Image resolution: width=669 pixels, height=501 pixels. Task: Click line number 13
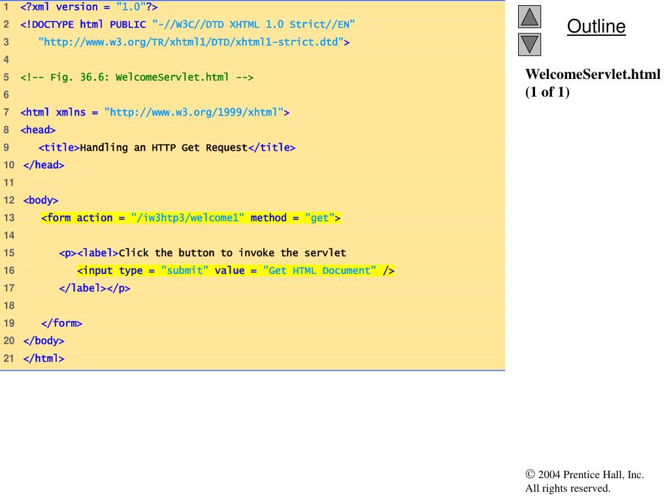[x=9, y=218]
